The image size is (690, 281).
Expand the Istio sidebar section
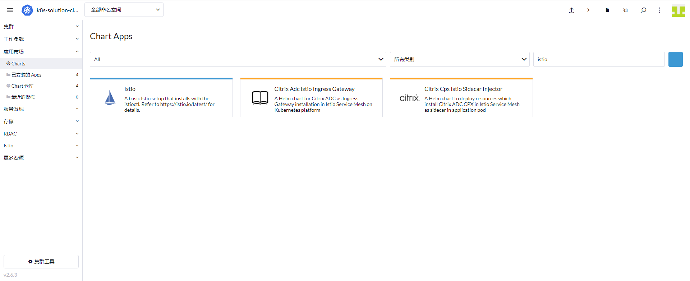(41, 146)
